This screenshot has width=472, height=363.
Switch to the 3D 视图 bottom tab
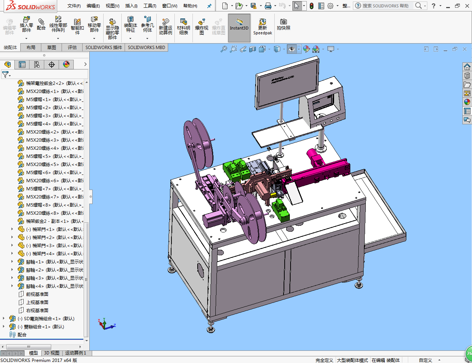pyautogui.click(x=52, y=353)
